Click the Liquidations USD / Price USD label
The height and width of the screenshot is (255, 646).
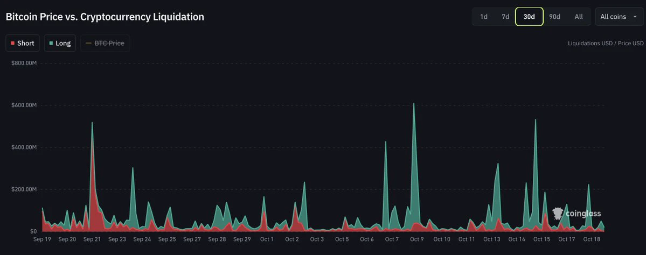(606, 43)
